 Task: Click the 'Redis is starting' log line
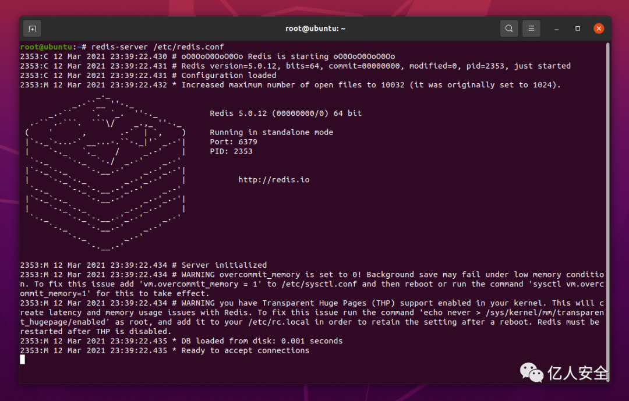pos(207,56)
